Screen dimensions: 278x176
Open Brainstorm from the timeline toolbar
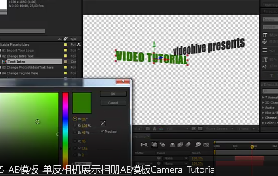198,145
